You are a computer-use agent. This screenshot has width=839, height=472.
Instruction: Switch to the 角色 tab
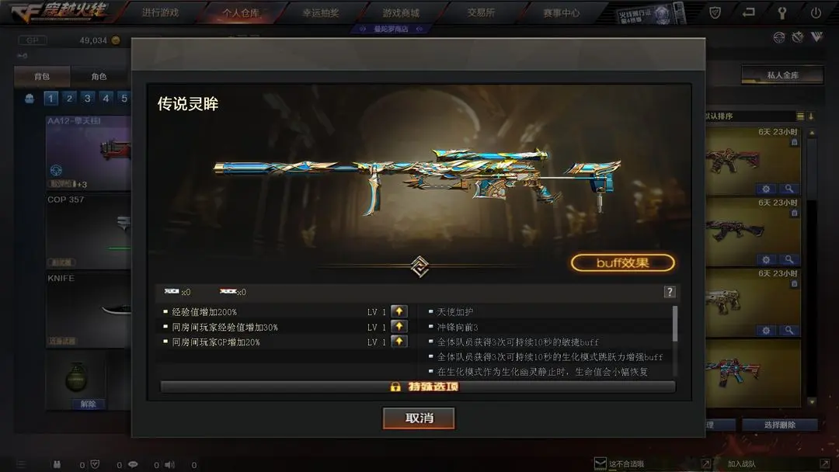coord(99,76)
